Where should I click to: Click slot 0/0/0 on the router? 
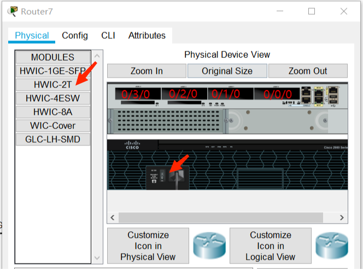[277, 93]
